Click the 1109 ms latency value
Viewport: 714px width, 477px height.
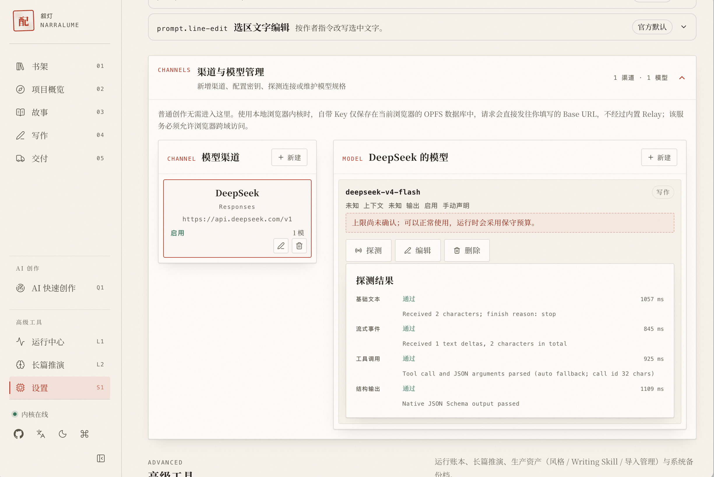coord(652,389)
